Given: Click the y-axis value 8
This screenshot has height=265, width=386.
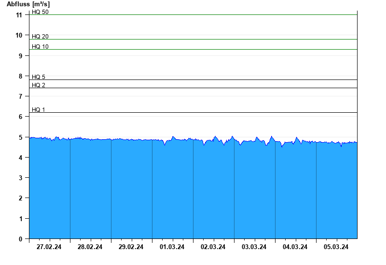Looking at the screenshot, I should [x=20, y=77].
